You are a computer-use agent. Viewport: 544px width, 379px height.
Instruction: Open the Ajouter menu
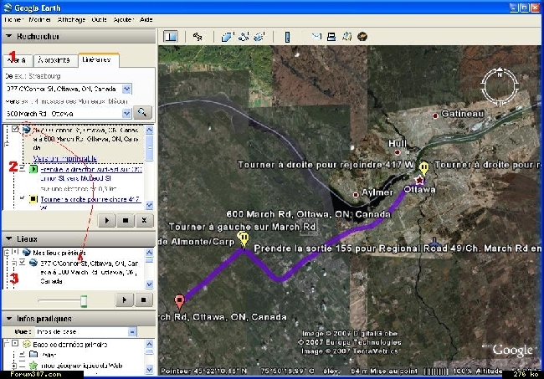[123, 20]
